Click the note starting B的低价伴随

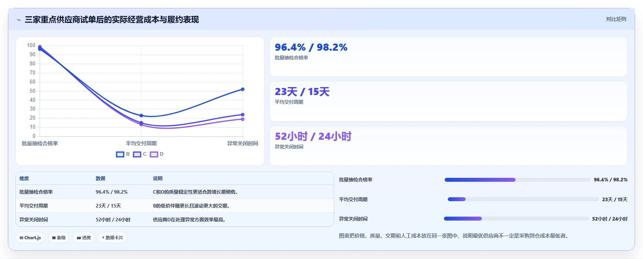point(191,206)
